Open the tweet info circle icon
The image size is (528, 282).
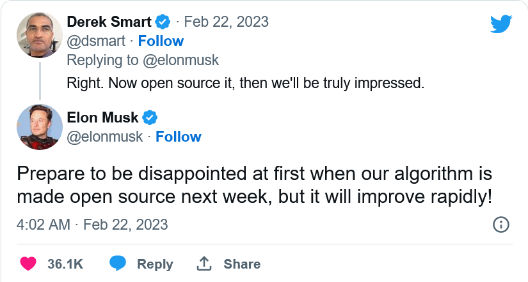coord(500,225)
